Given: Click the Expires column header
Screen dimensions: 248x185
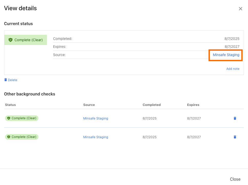Looking at the screenshot, I should pyautogui.click(x=193, y=105).
